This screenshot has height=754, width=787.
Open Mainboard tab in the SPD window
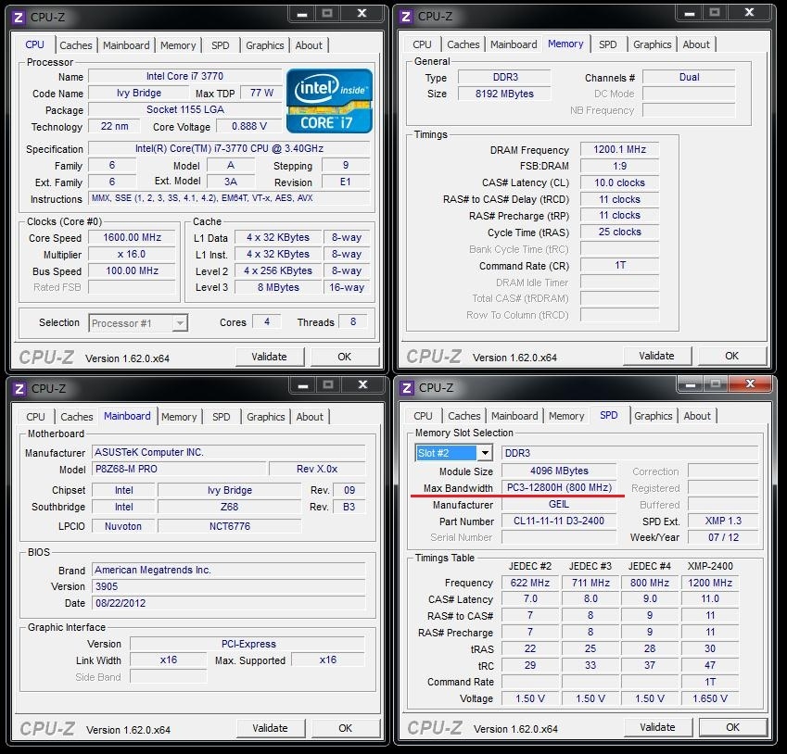(514, 416)
